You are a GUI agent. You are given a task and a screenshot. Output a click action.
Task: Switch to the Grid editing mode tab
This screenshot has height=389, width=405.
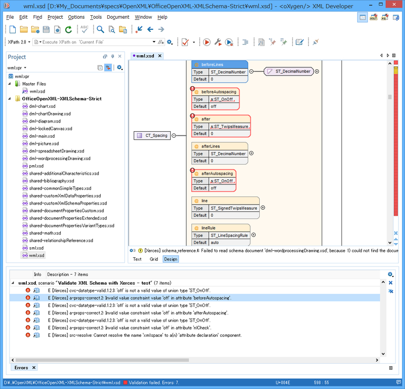(x=154, y=258)
